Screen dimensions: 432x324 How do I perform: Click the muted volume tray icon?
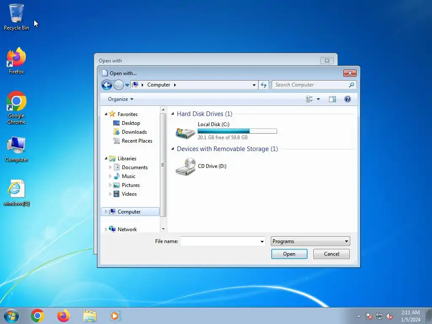click(x=389, y=316)
